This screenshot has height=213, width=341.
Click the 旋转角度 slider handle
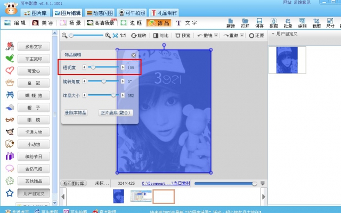104,81
